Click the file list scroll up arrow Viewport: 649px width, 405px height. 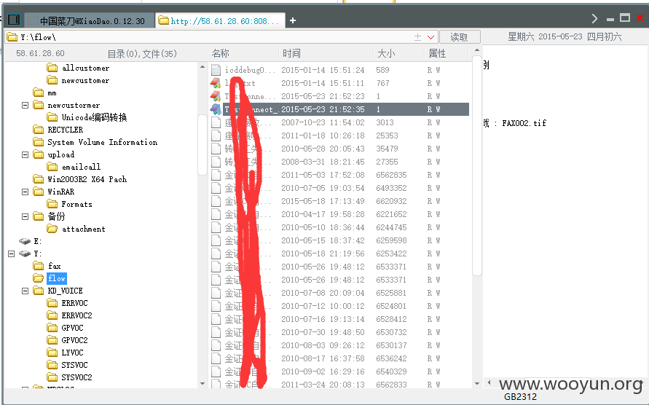(477, 50)
